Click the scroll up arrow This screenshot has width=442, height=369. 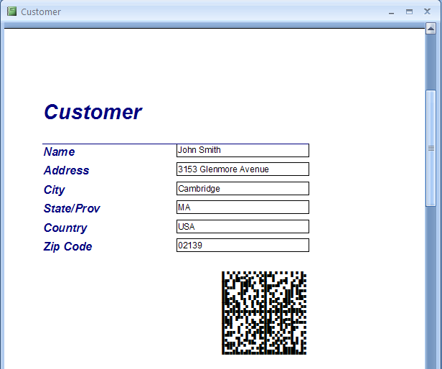pos(431,29)
